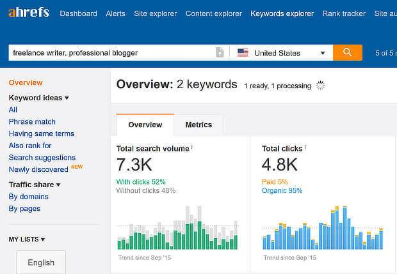Open the Dashboard menu item

(79, 13)
